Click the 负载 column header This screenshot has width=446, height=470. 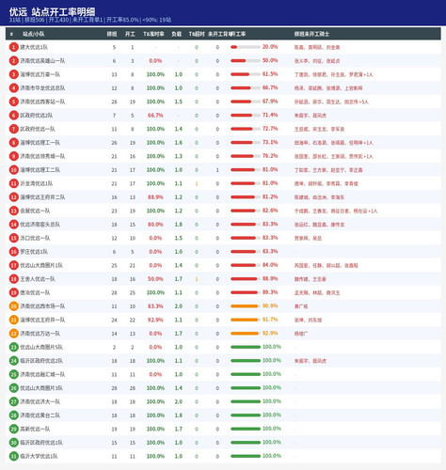pyautogui.click(x=176, y=34)
